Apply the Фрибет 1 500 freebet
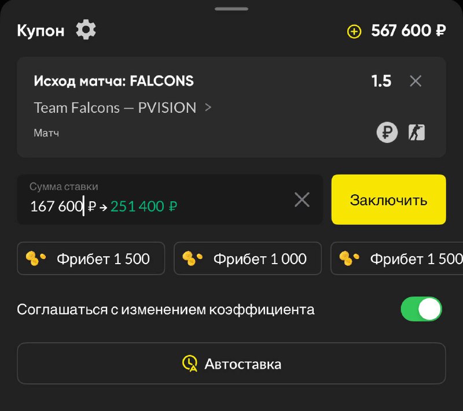The image size is (463, 411). (91, 258)
